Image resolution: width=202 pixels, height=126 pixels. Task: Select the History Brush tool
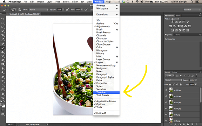pyautogui.click(x=2, y=56)
